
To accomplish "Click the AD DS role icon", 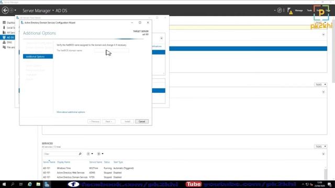I will point(4,37).
